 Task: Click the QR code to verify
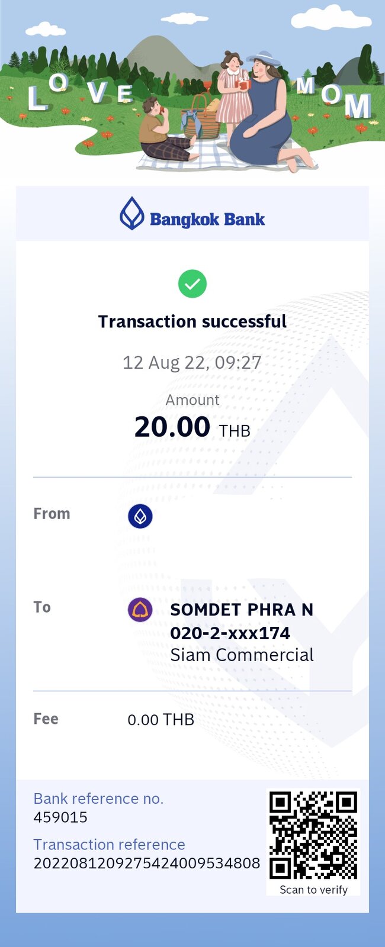click(x=313, y=835)
